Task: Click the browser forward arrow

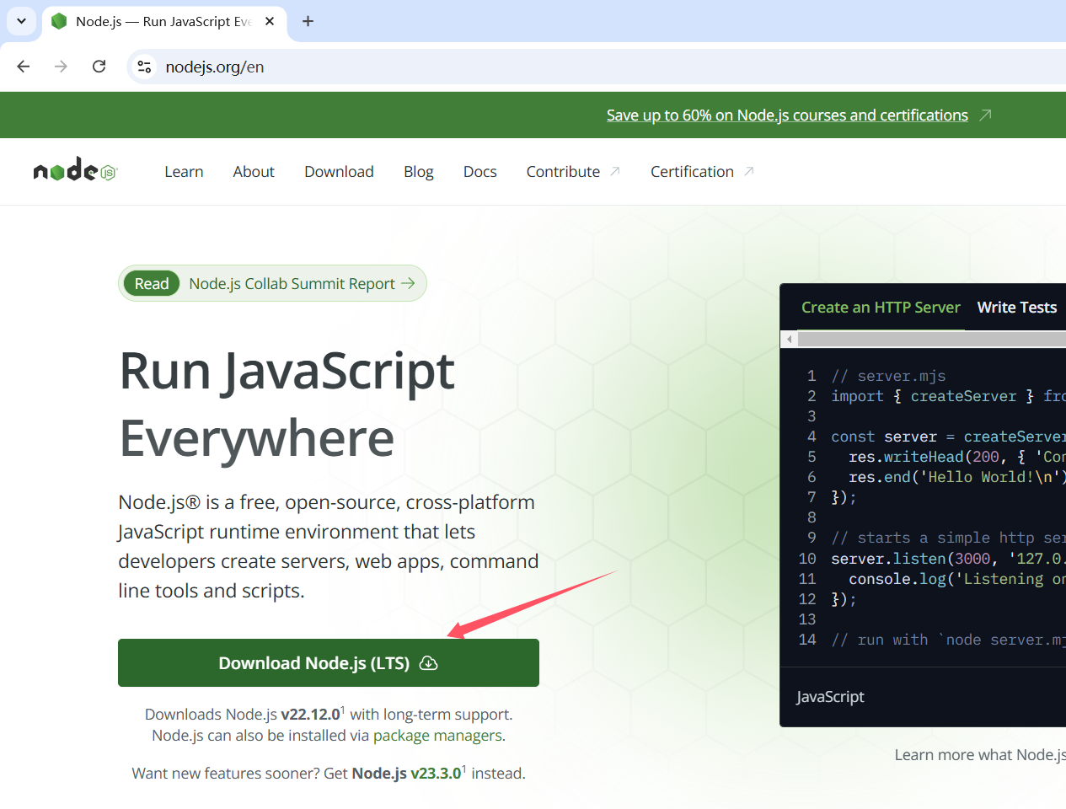Action: [61, 67]
